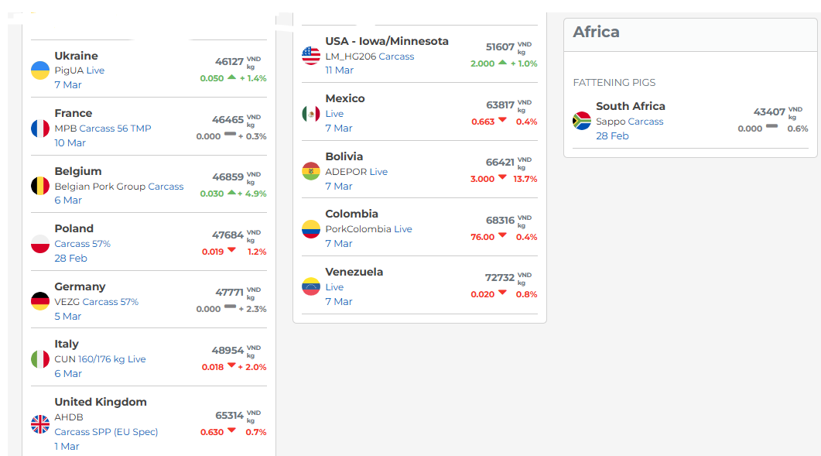Click the Venezuela flag icon
The height and width of the screenshot is (456, 821).
click(x=311, y=286)
